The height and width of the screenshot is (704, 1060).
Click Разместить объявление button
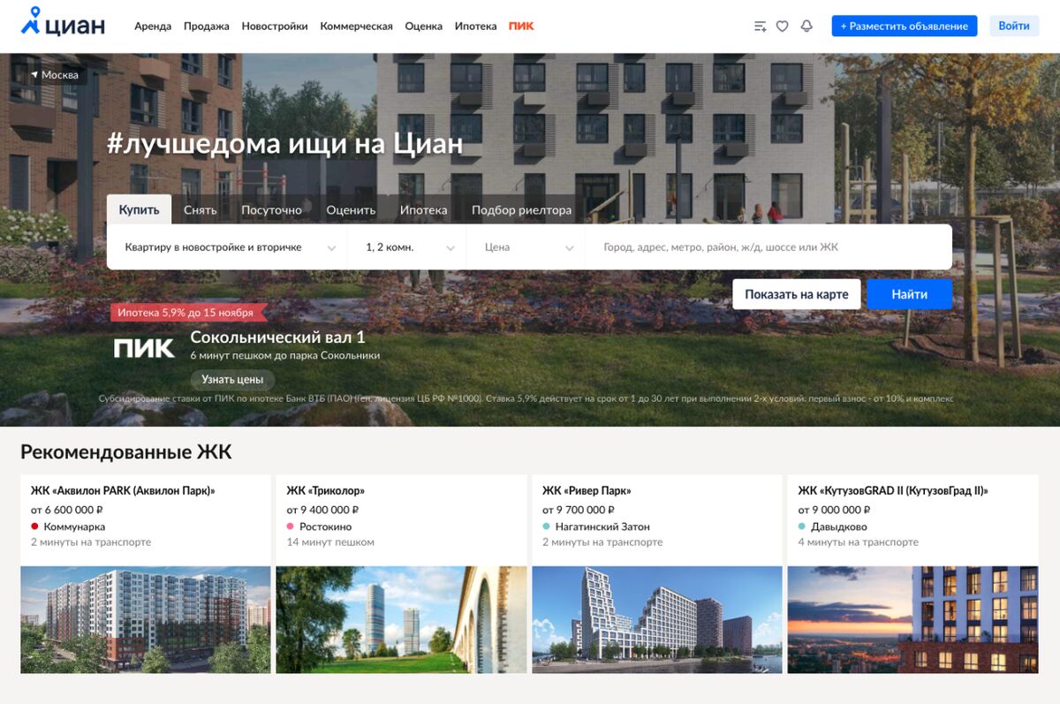tap(905, 26)
